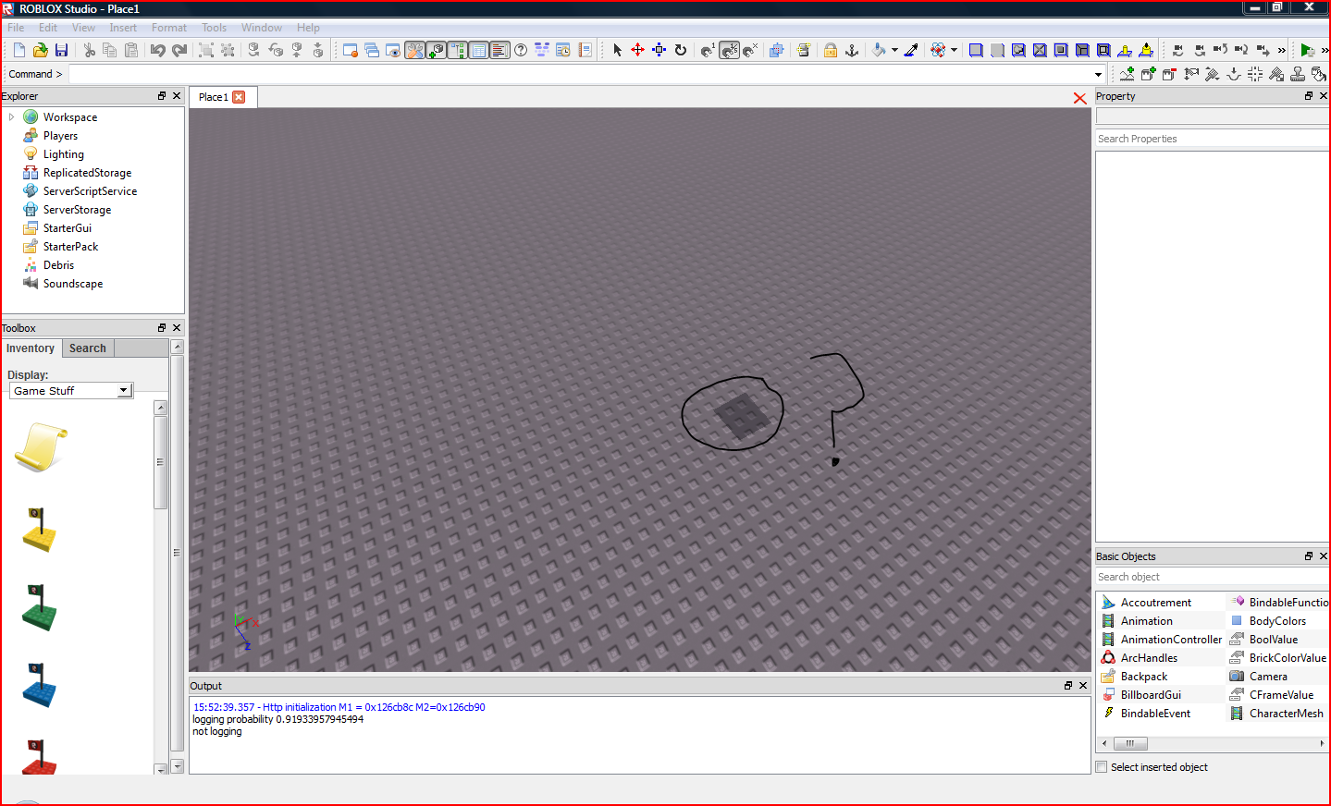Click the Help question mark icon
The width and height of the screenshot is (1331, 806).
click(521, 50)
